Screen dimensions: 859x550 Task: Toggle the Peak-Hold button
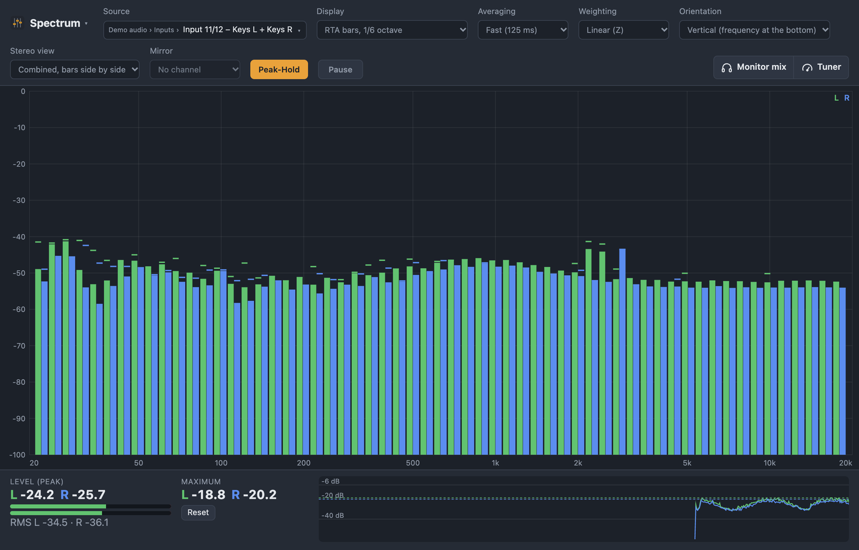[x=279, y=70]
